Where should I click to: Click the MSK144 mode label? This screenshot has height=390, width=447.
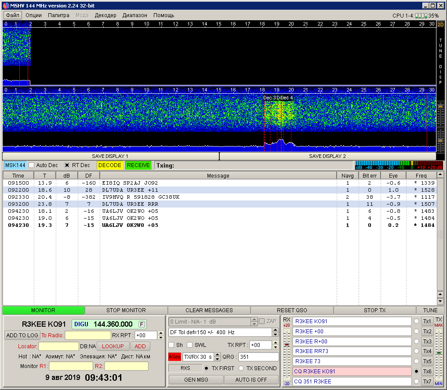click(15, 165)
